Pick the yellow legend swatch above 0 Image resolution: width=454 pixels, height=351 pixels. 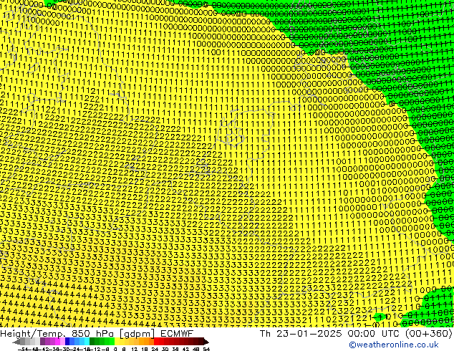click(117, 342)
